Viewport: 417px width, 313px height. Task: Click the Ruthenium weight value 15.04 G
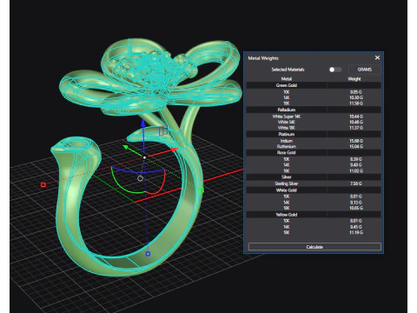click(x=356, y=146)
